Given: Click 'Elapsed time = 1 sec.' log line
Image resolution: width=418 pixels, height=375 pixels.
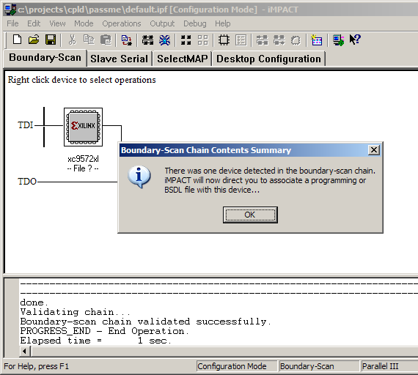Looking at the screenshot, I should pos(96,341).
